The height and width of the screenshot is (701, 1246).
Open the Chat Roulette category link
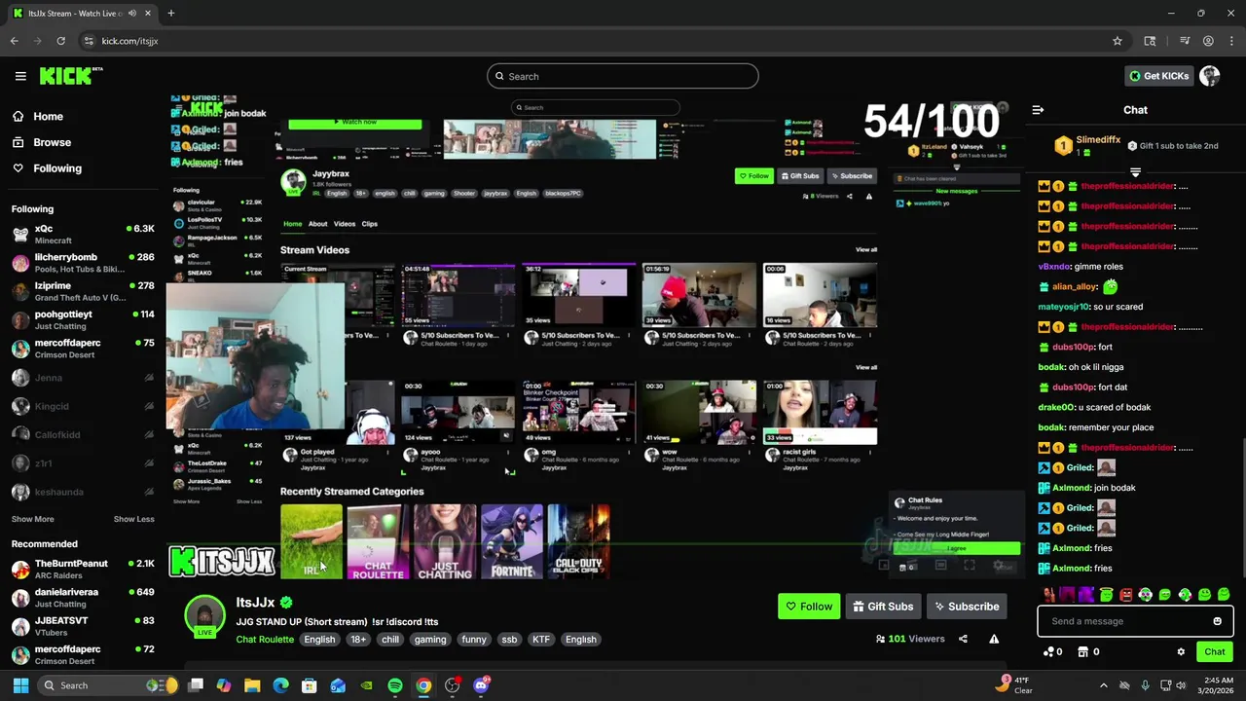coord(265,640)
